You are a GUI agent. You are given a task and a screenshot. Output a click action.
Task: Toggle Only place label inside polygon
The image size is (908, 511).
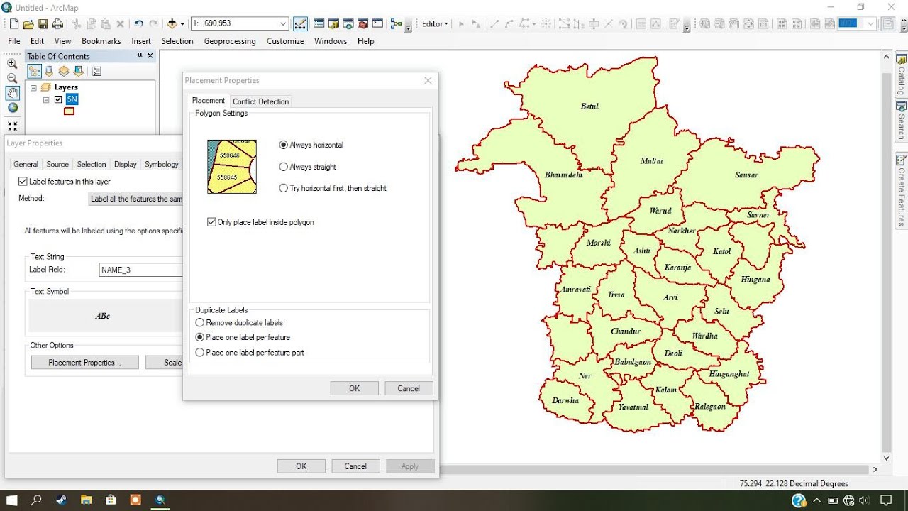click(x=211, y=222)
